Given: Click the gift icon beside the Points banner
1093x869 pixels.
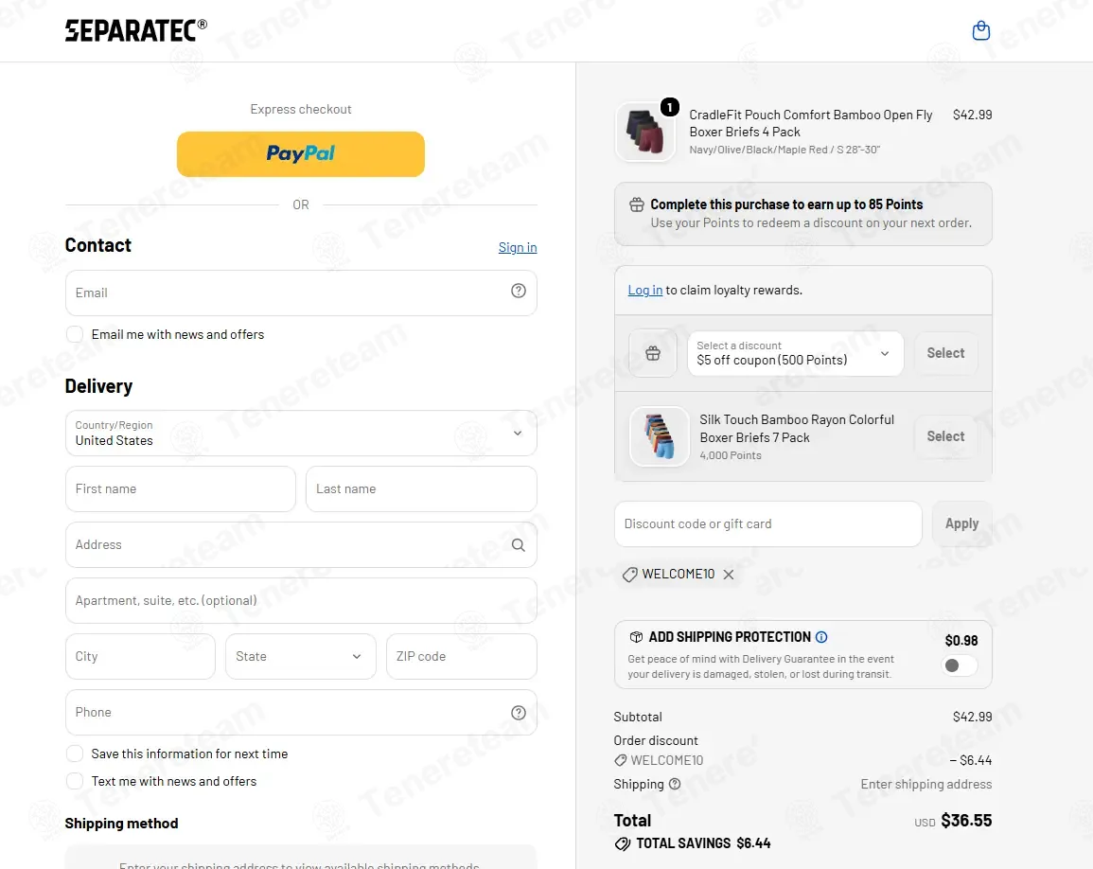Looking at the screenshot, I should pyautogui.click(x=637, y=204).
